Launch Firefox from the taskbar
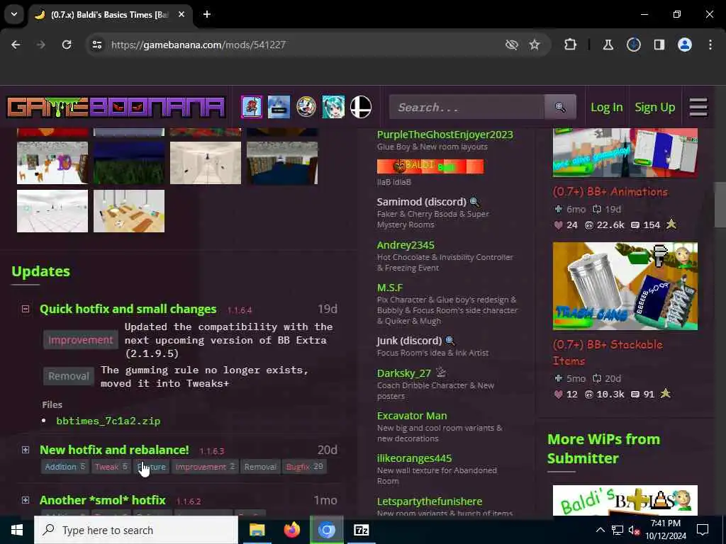726x544 pixels. coord(291,530)
